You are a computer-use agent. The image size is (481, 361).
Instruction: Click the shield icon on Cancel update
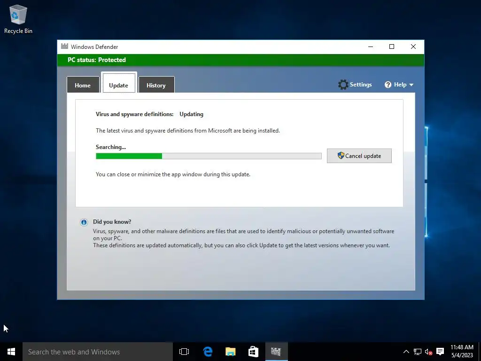tap(341, 155)
